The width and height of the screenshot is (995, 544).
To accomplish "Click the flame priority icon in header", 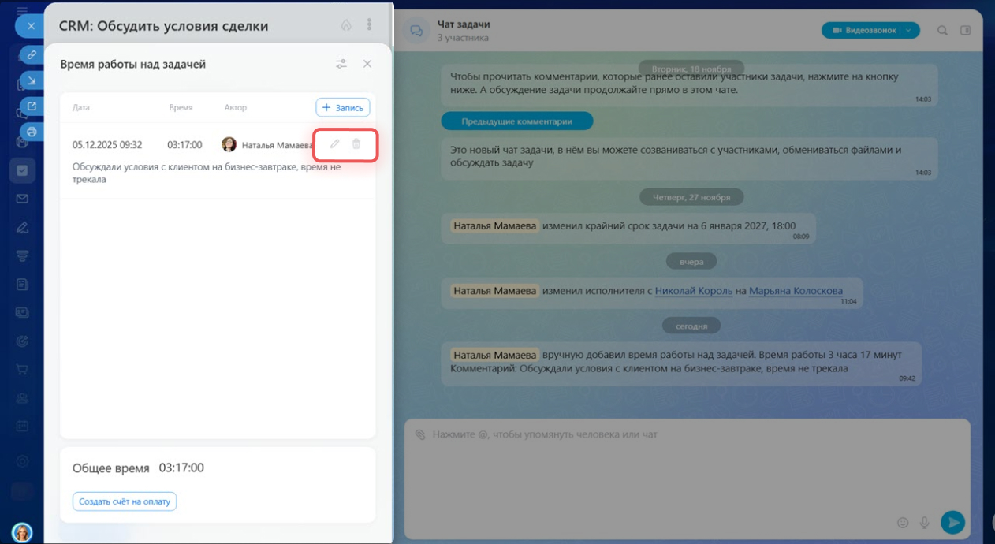I will click(x=346, y=25).
